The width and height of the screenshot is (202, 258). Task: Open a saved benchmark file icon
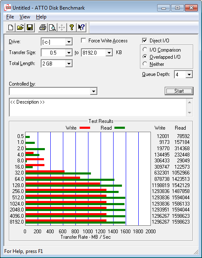click(20, 27)
